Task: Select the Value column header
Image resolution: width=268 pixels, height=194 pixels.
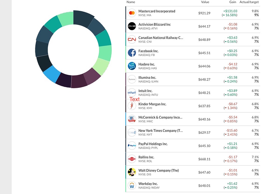Action: coord(205,2)
